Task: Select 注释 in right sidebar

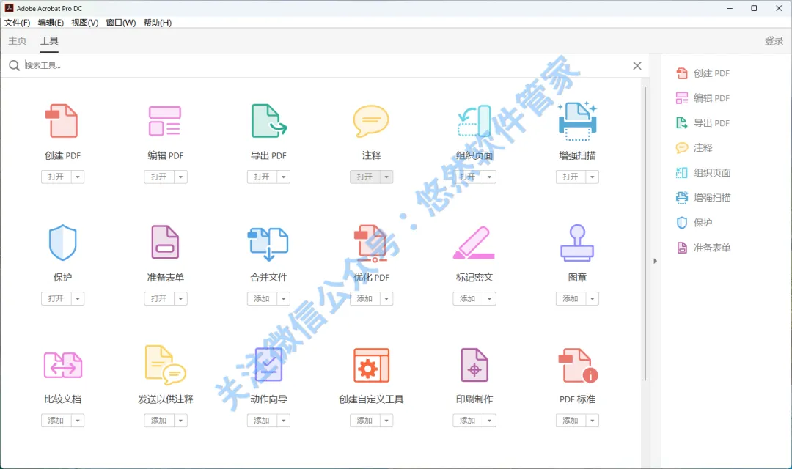Action: pyautogui.click(x=694, y=147)
